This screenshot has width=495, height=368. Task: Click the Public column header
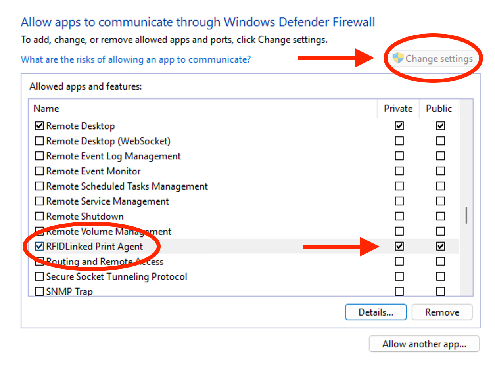coord(439,109)
